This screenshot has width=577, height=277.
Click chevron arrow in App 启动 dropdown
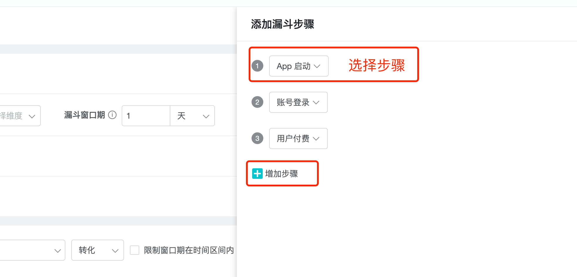coord(317,66)
